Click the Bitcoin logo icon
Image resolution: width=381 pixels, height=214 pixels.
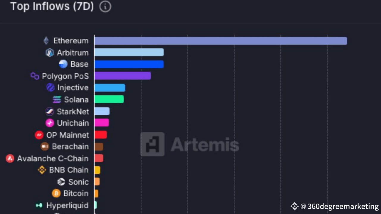[x=56, y=193]
